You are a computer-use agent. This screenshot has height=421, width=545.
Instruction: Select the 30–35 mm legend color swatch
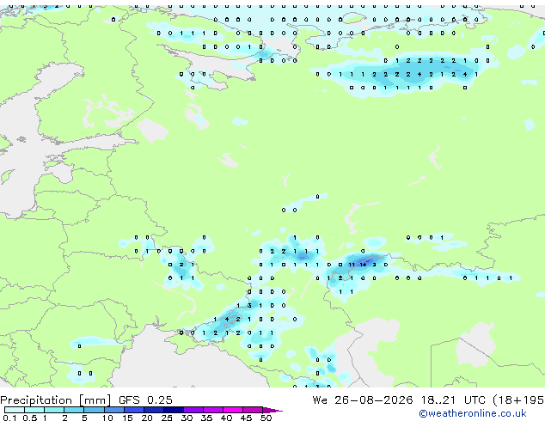click(193, 410)
